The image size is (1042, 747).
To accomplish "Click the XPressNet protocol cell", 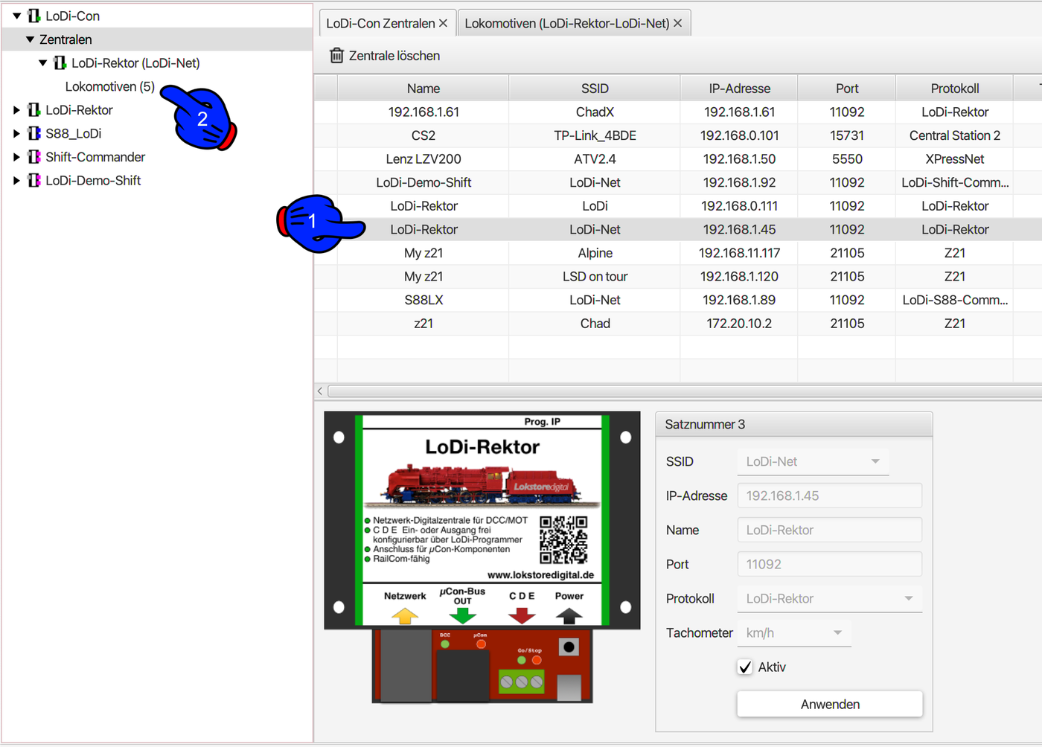I will pyautogui.click(x=955, y=159).
